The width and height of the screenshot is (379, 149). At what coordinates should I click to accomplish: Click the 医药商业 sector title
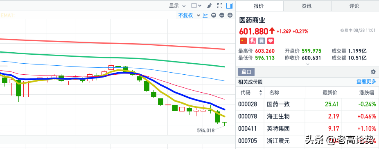253,20
